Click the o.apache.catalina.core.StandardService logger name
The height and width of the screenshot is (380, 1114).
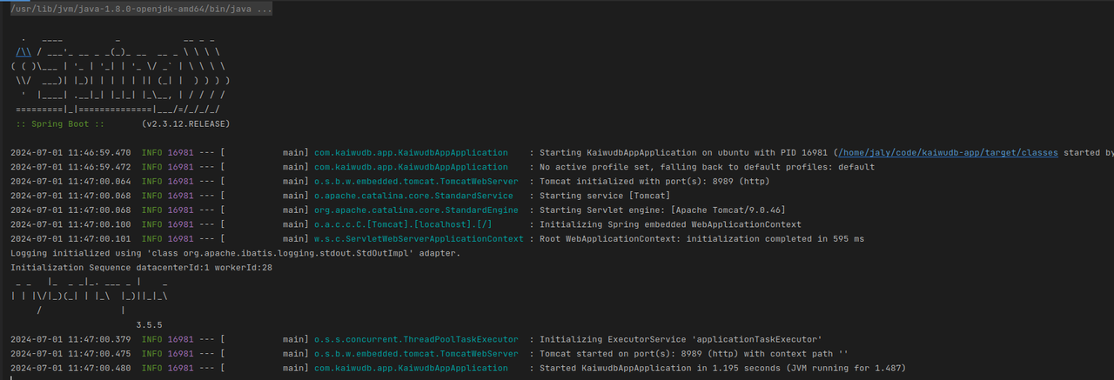pos(400,196)
